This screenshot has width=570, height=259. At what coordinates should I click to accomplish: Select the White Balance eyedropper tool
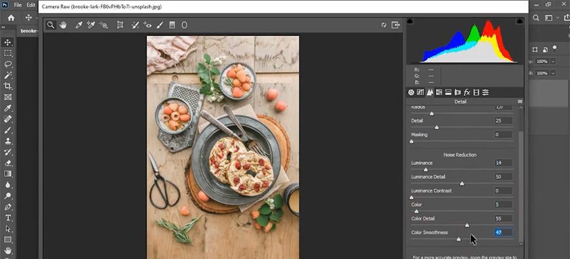coord(79,25)
